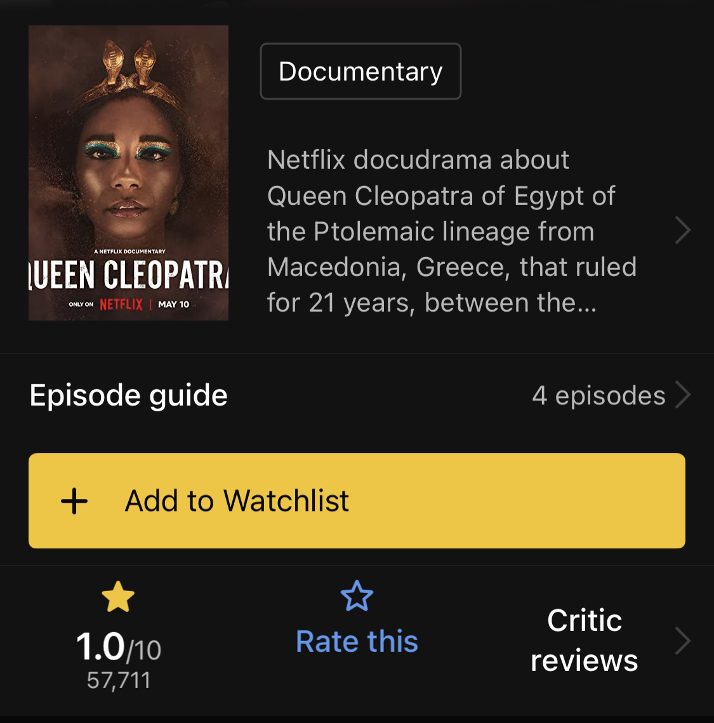Tap the blue outlined star icon
This screenshot has width=714, height=723.
[x=357, y=596]
